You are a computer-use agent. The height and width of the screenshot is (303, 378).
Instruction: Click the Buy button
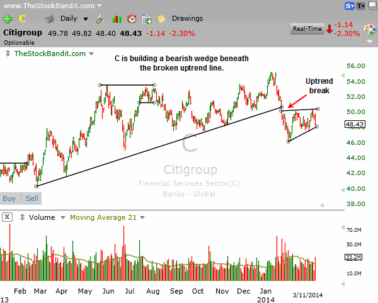point(10,198)
